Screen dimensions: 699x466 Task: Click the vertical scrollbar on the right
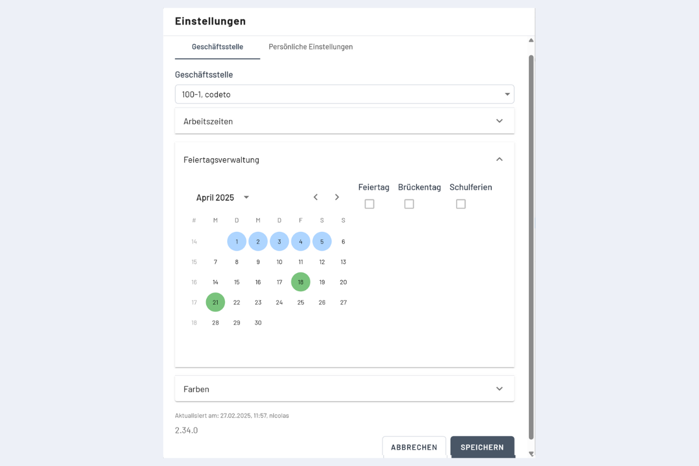(531, 245)
